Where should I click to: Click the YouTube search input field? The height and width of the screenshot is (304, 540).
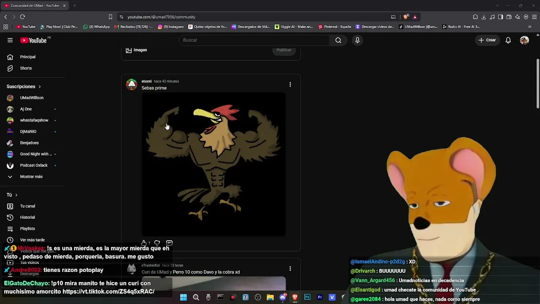click(254, 40)
